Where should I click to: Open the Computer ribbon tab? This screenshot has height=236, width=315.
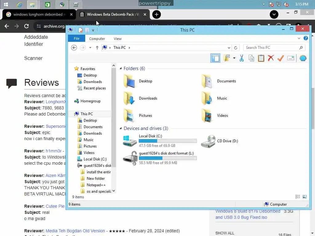(x=97, y=39)
